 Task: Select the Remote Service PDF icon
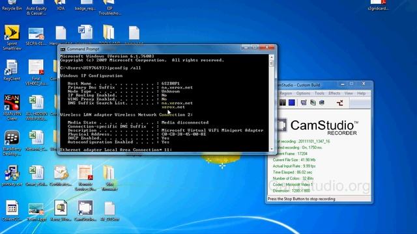tap(85, 177)
